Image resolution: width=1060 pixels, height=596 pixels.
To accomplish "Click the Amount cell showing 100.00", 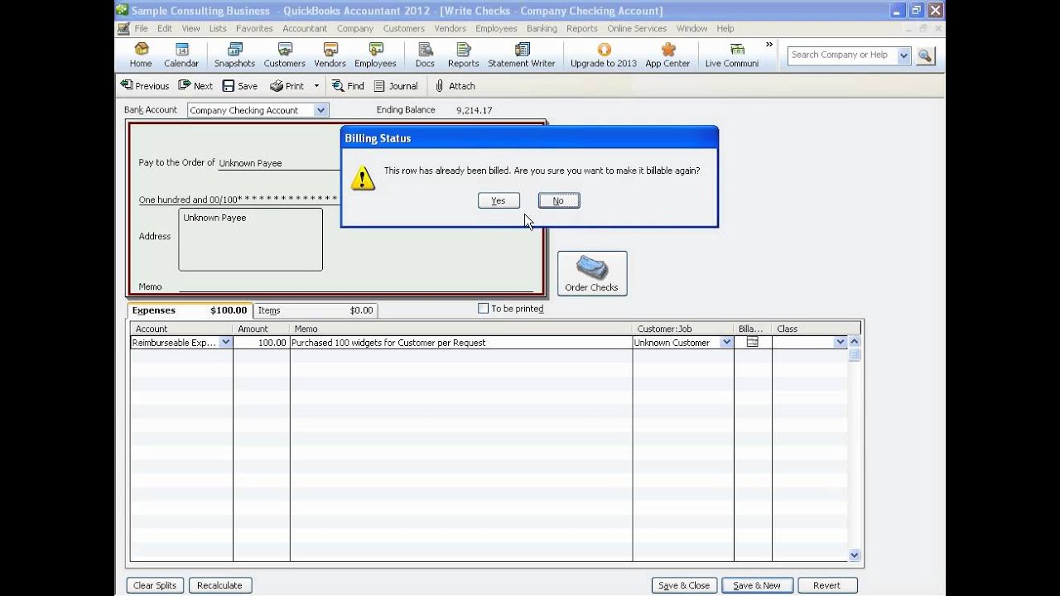I will click(261, 342).
